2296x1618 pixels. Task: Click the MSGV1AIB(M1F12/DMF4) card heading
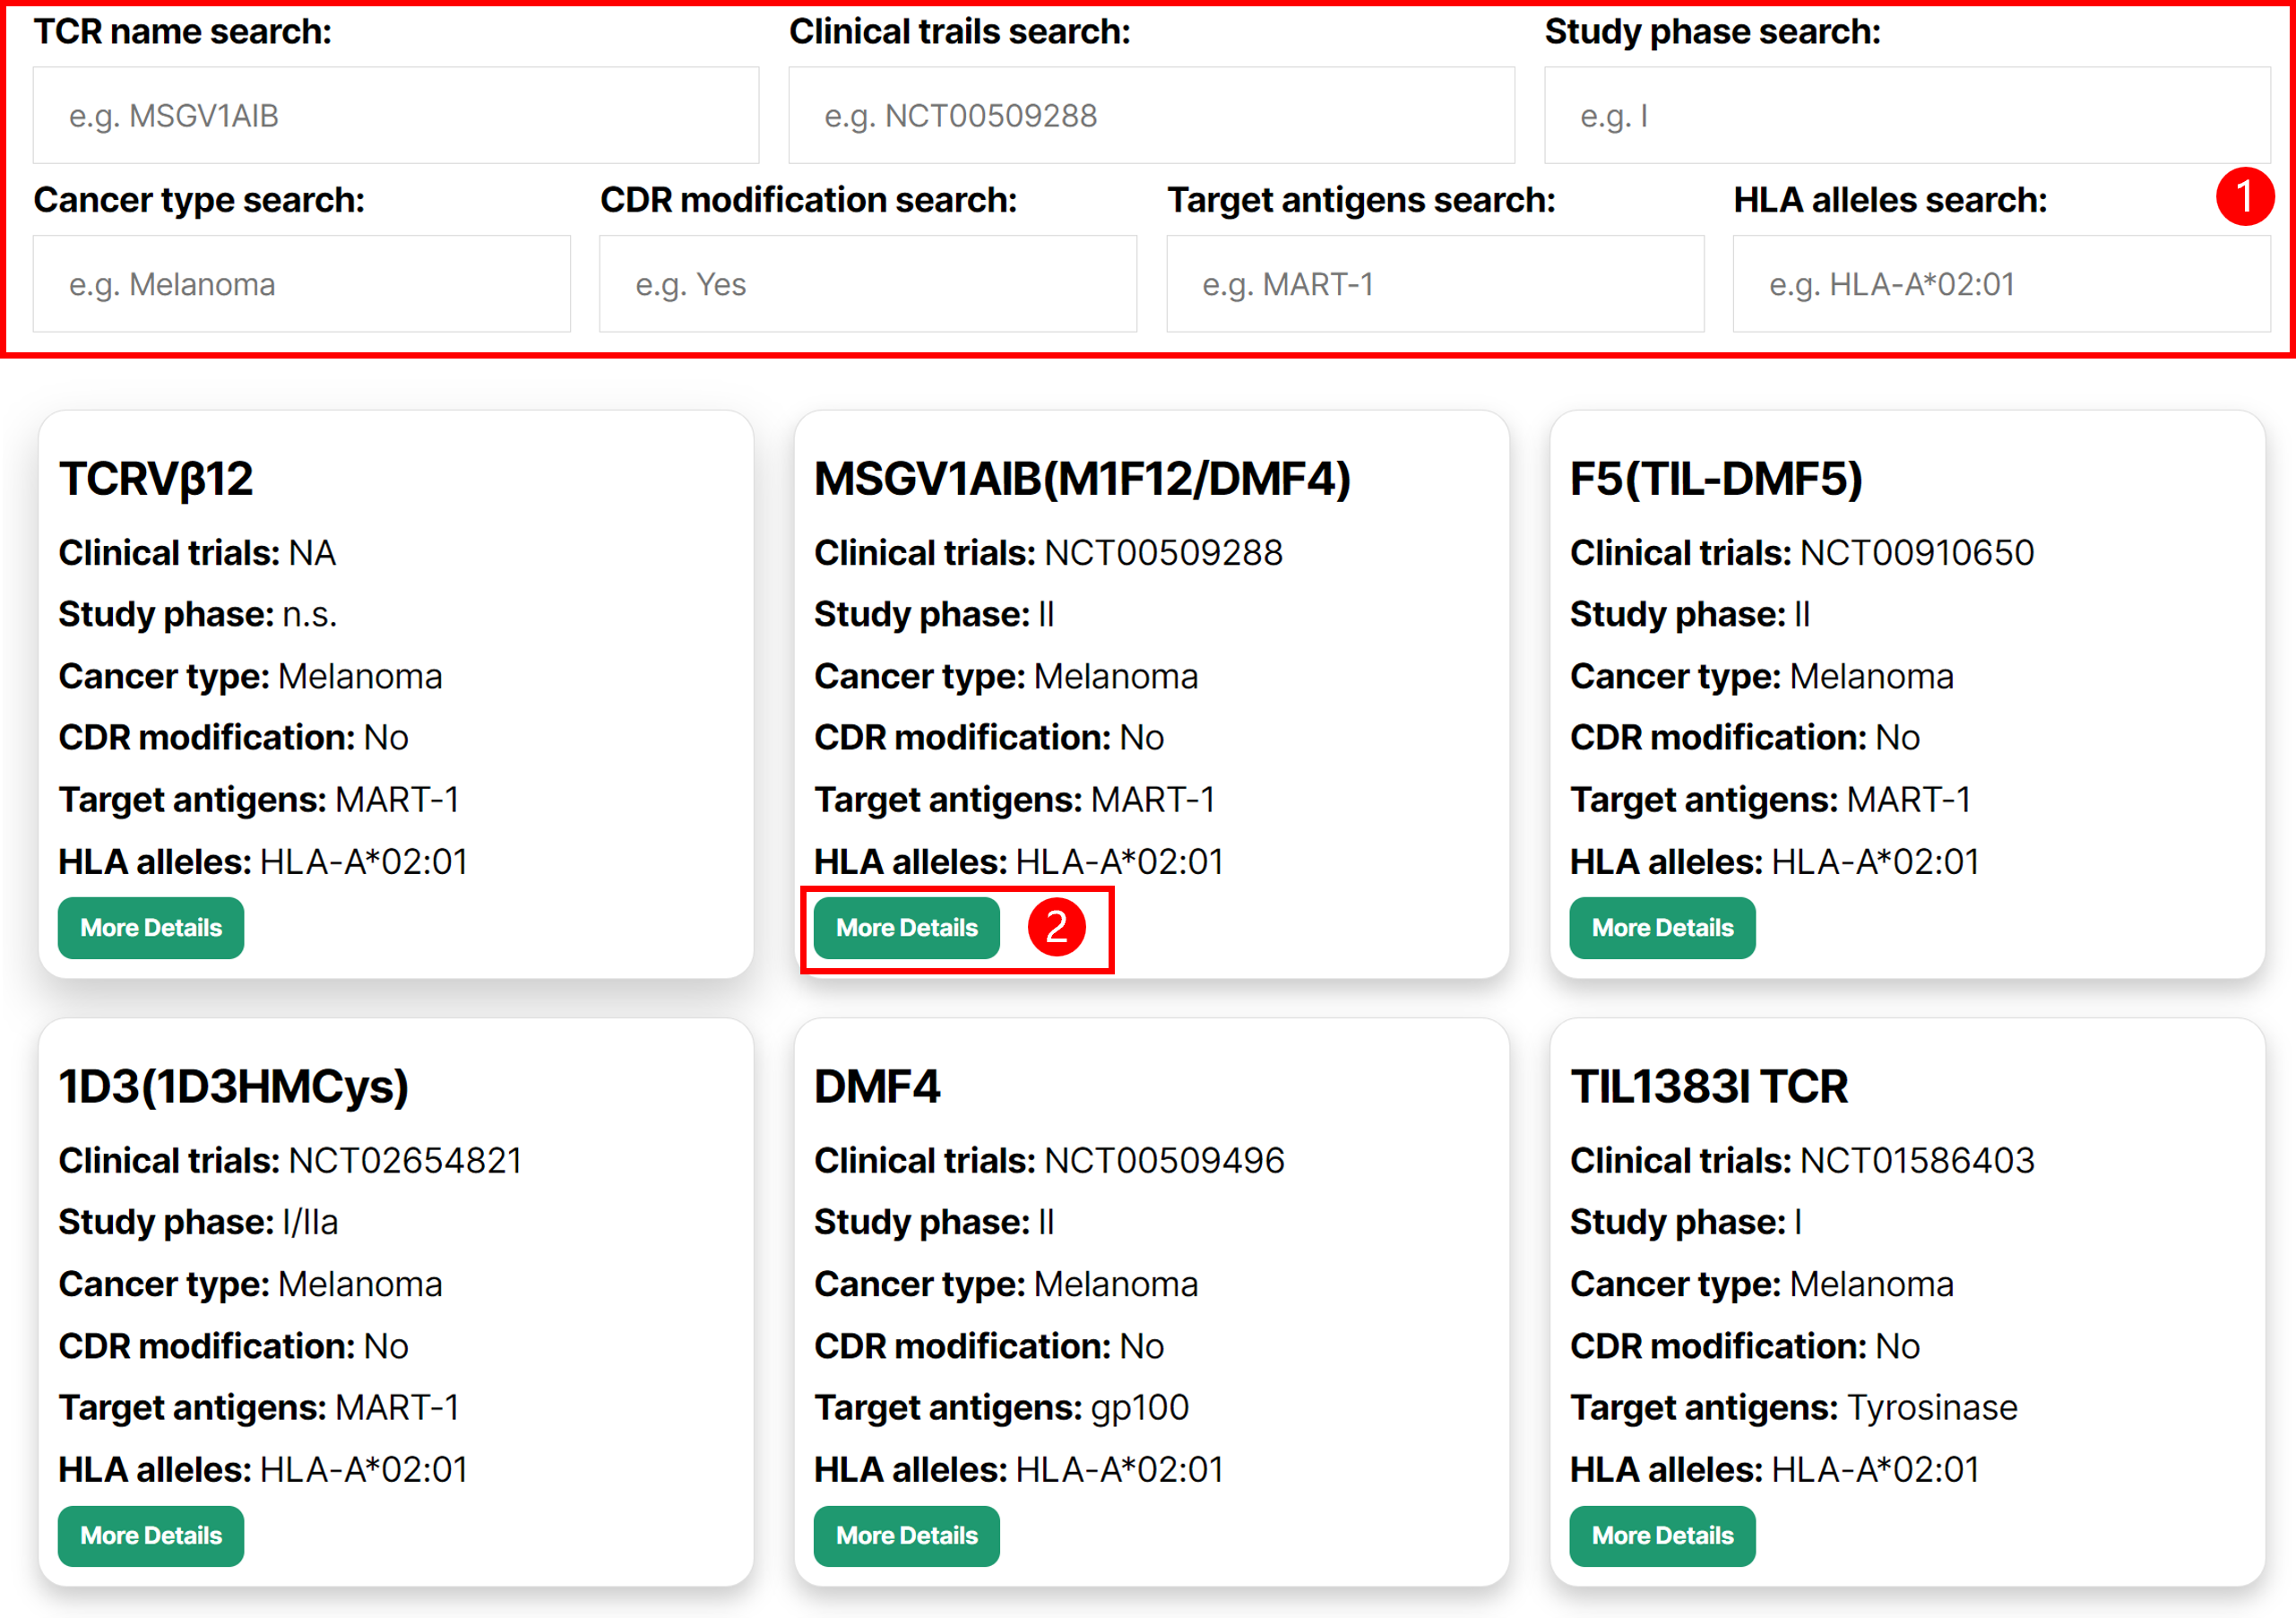(x=1082, y=479)
